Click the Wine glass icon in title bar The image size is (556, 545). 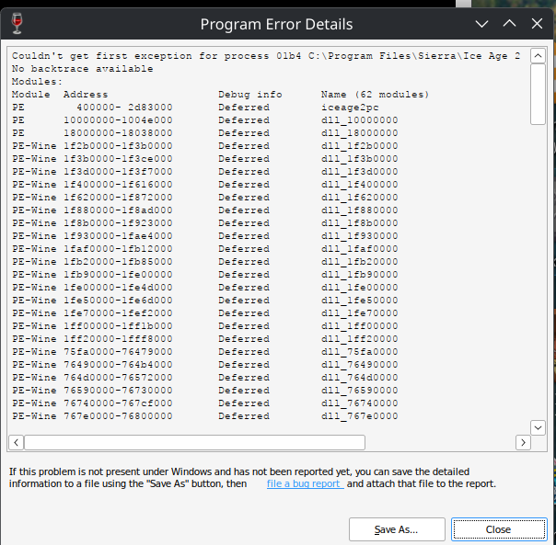point(17,23)
